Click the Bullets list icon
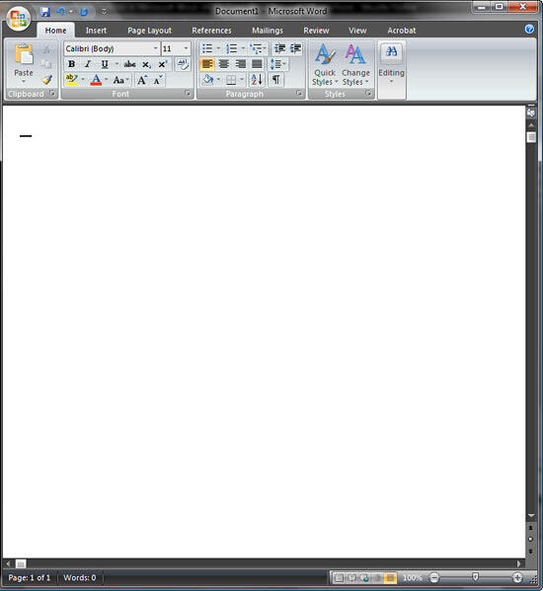 click(x=207, y=48)
